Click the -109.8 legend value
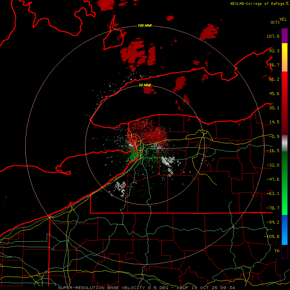 coord(272,237)
